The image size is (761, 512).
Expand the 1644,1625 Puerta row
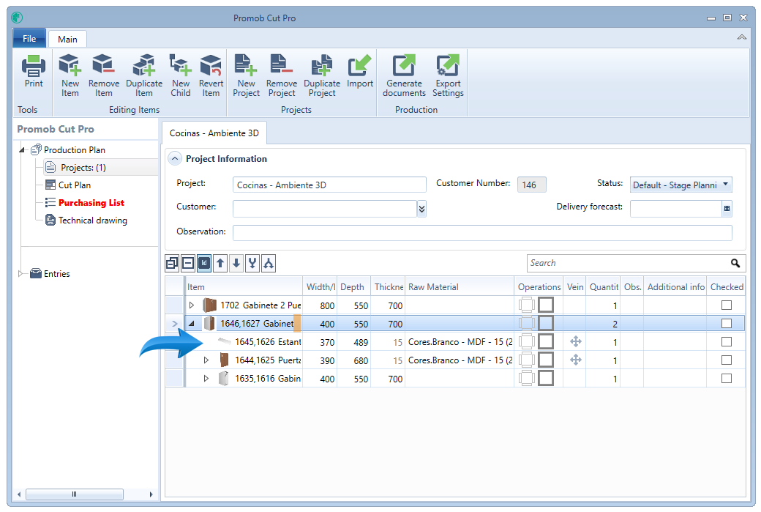click(x=206, y=360)
